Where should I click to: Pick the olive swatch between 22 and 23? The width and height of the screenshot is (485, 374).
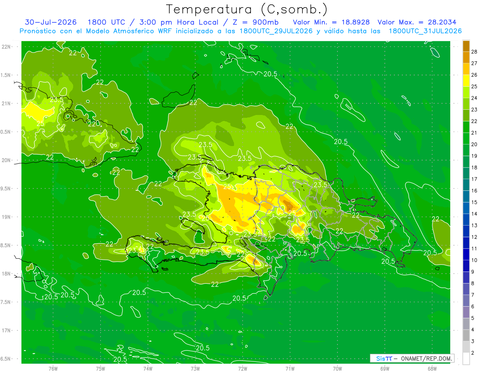[x=466, y=115]
